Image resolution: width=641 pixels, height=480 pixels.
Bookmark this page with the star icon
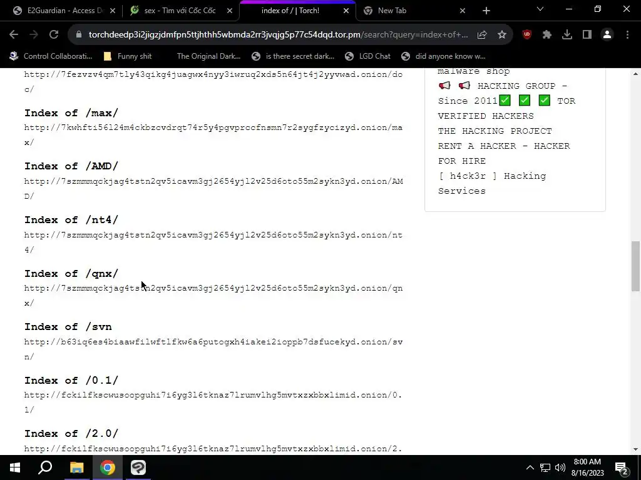coord(502,35)
